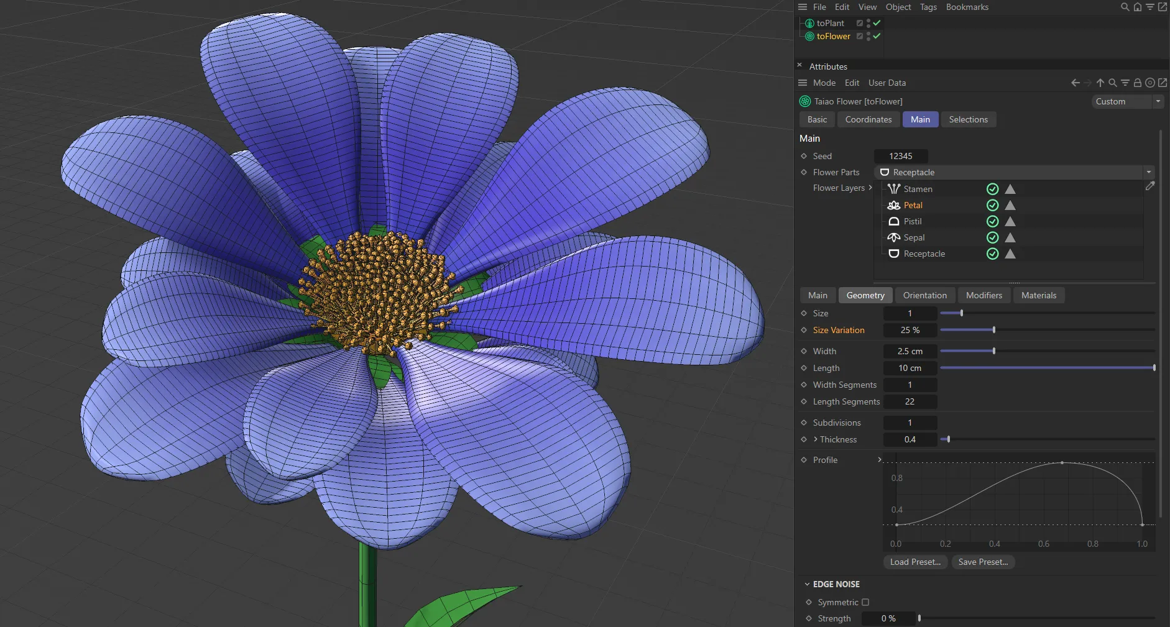
Task: Click the Load Preset button
Action: (914, 562)
